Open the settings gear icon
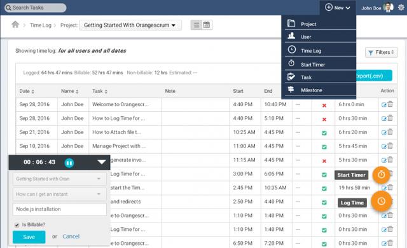Image resolution: width=407 pixels, height=248 pixels. (x=401, y=8)
